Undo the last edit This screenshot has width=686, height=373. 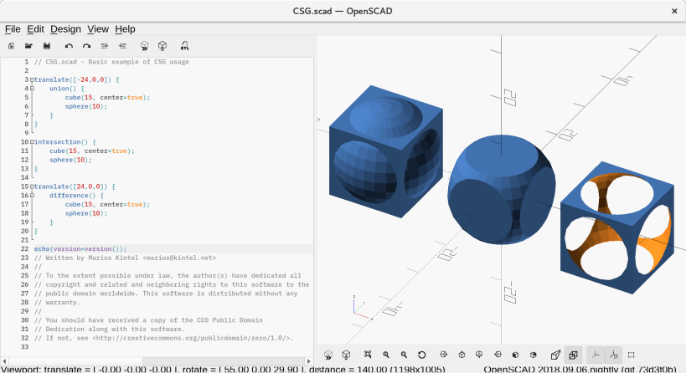pos(69,46)
